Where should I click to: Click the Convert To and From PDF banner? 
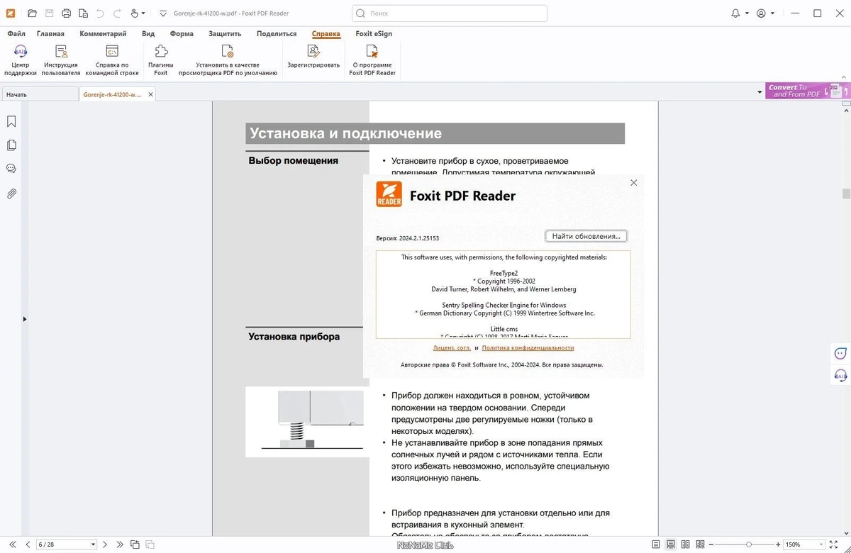pyautogui.click(x=808, y=91)
